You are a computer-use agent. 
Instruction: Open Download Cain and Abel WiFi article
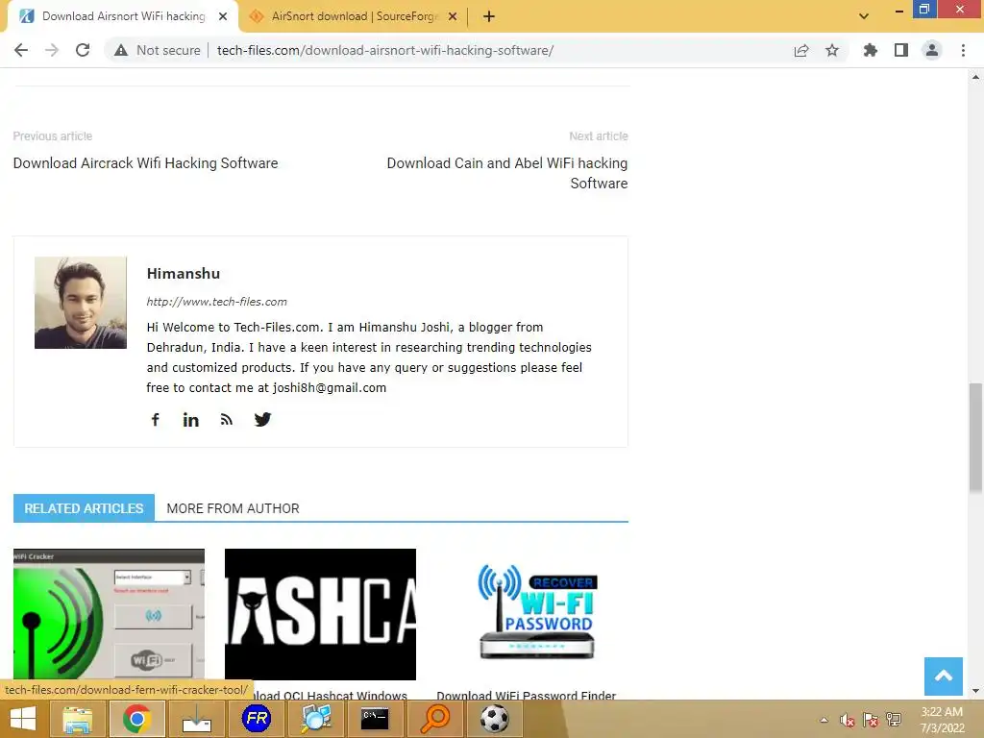coord(507,173)
